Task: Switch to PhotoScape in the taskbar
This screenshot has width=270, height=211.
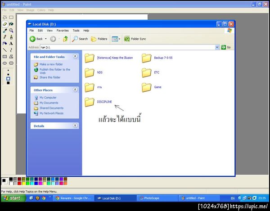Action: tap(157, 198)
